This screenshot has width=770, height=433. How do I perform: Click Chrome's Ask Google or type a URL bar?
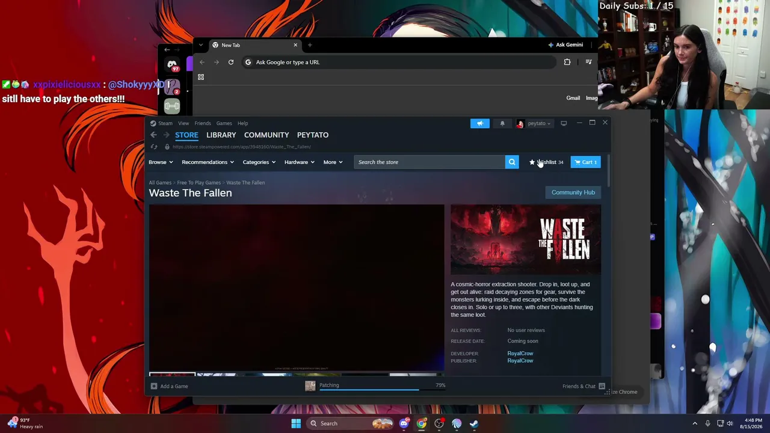[x=399, y=62]
